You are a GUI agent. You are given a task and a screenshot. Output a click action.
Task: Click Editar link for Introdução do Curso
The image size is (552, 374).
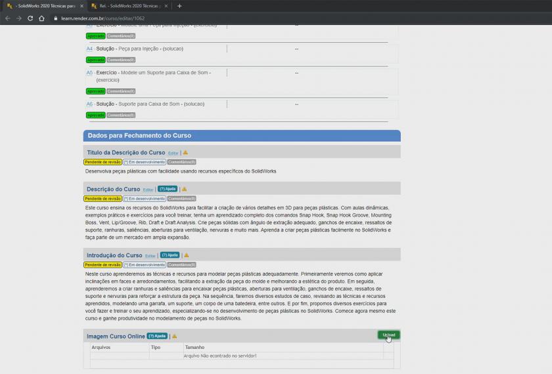coord(150,256)
